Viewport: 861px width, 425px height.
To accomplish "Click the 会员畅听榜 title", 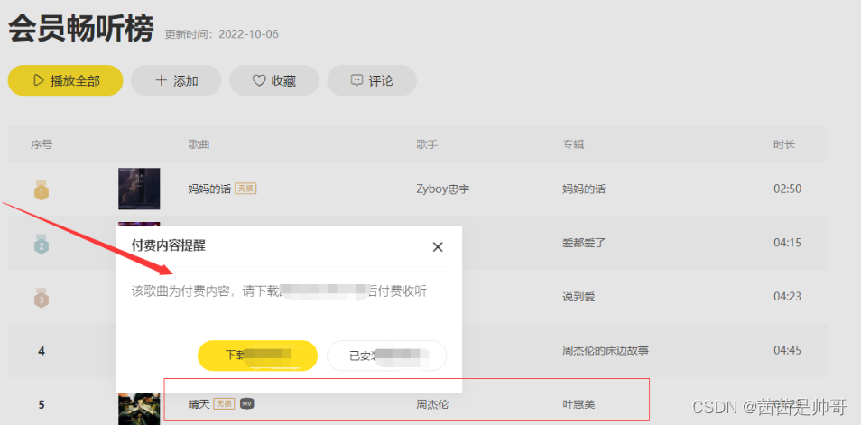I will coord(80,29).
